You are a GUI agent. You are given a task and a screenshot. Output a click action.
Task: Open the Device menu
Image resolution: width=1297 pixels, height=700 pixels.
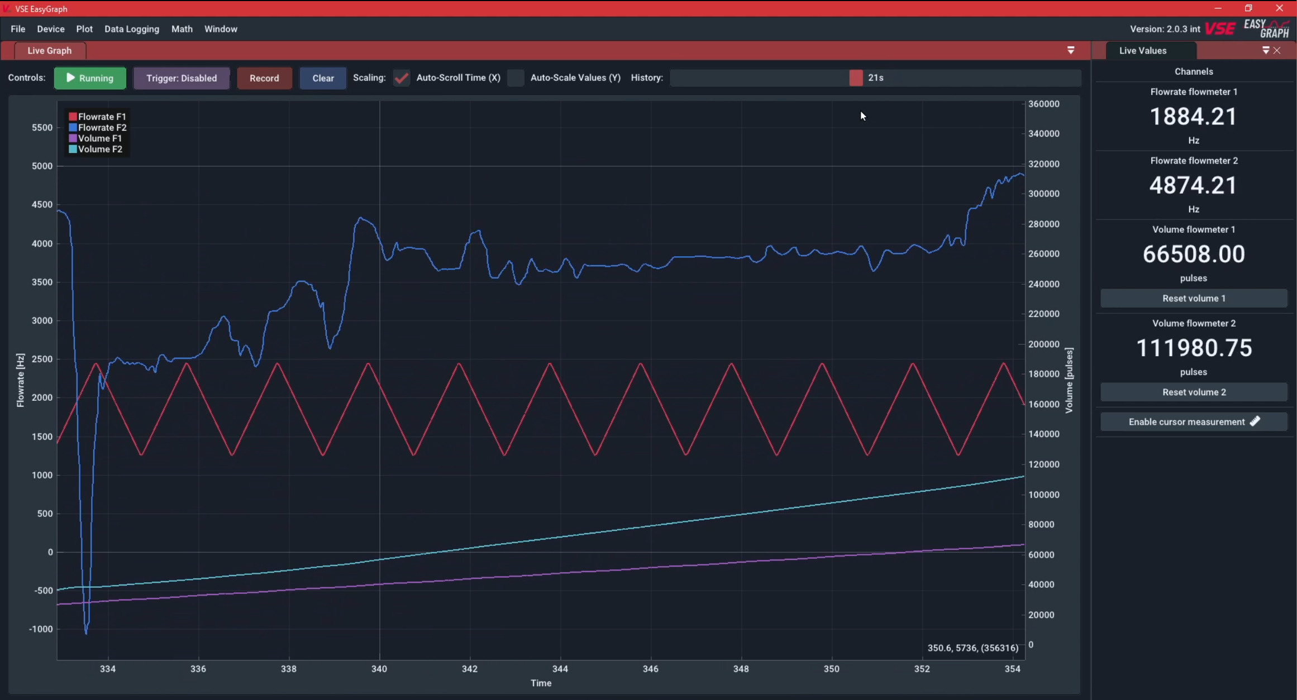pyautogui.click(x=51, y=29)
